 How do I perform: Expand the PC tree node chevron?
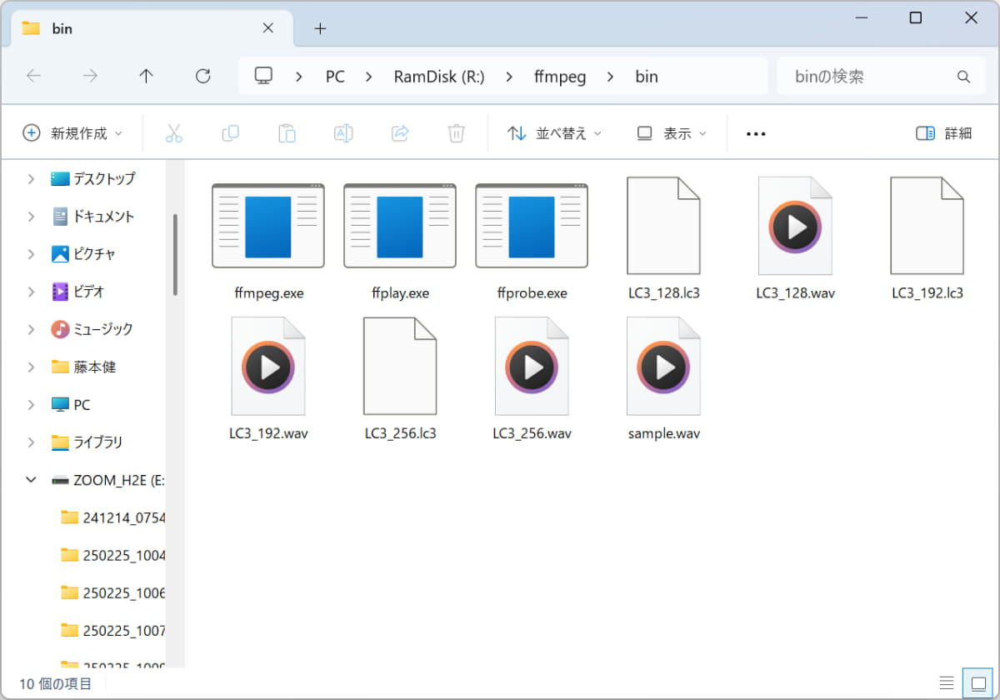point(31,405)
